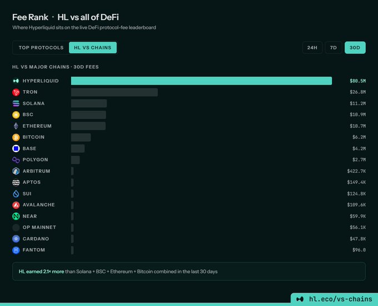
Task: Click the Arbitrum chain icon
Action: [16, 171]
